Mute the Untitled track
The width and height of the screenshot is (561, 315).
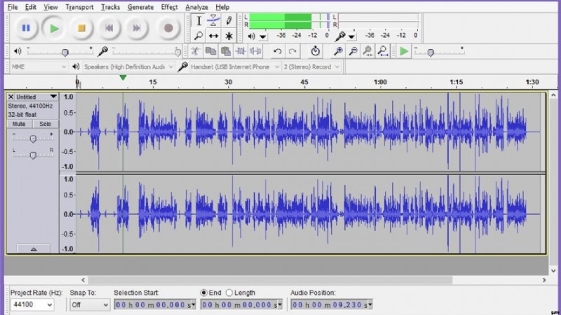19,123
